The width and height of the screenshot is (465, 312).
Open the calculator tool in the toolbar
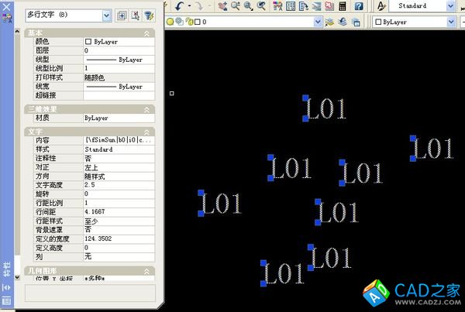tap(343, 6)
